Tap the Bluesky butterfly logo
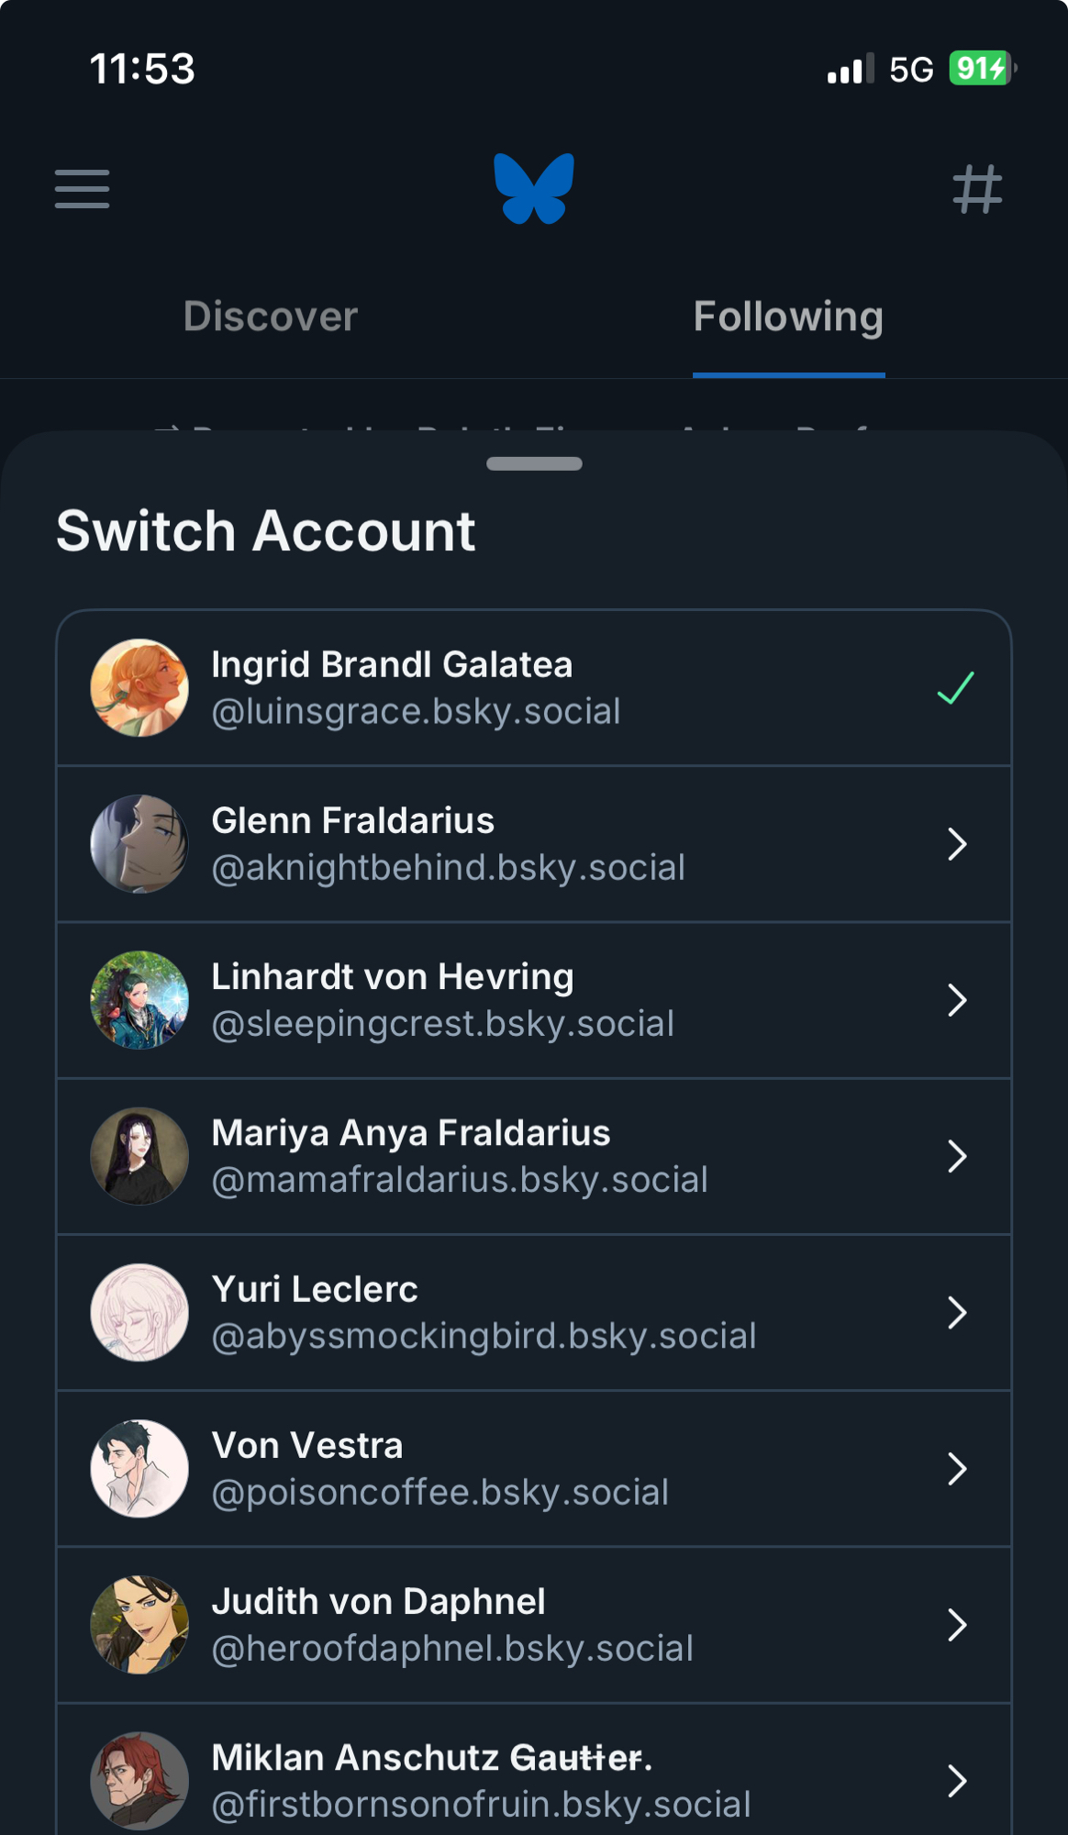This screenshot has height=1835, width=1068. [534, 189]
